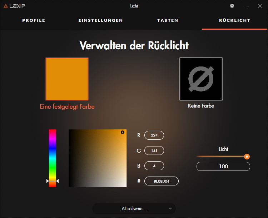The width and height of the screenshot is (268, 218).
Task: Close the Lexip window
Action: click(x=260, y=6)
